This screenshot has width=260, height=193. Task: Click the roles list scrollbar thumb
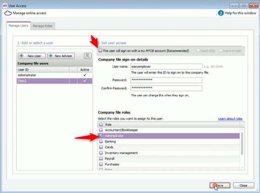coord(242,143)
